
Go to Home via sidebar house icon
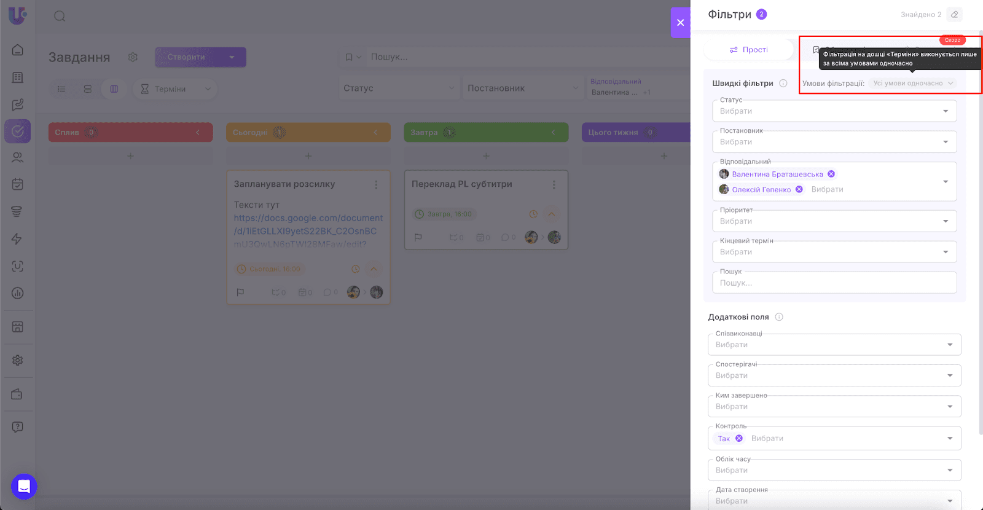point(18,50)
